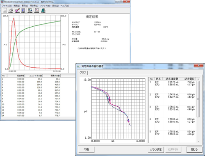The image size is (205, 156).
Task: Open the 編集(E) menu
Action: 17,6
